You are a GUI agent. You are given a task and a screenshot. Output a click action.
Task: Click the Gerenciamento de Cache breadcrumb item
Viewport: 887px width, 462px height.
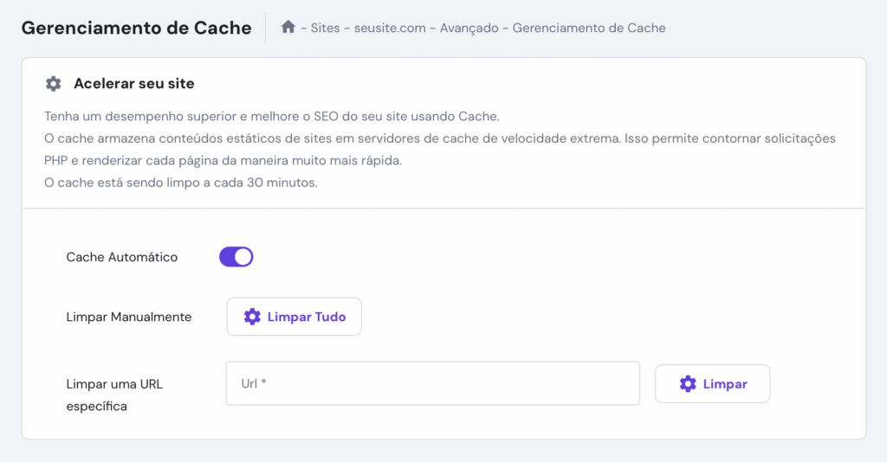tap(589, 28)
